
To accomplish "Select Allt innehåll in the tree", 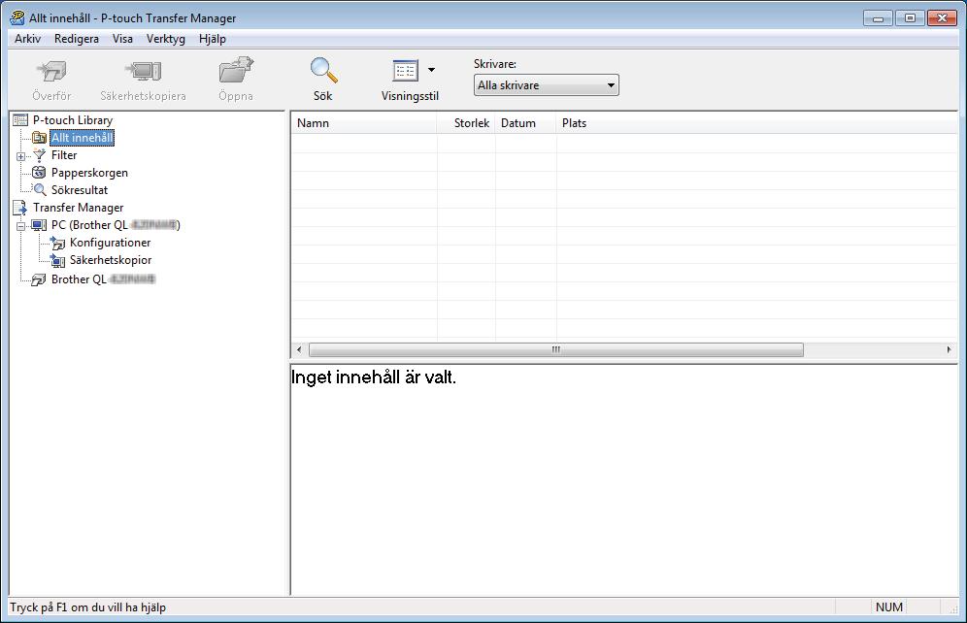I will (82, 138).
